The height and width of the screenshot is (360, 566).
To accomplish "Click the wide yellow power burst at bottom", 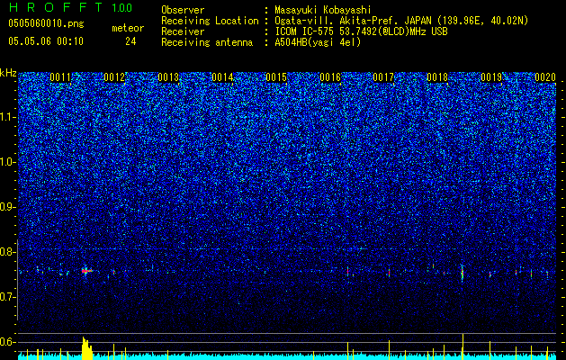I will point(87,348).
